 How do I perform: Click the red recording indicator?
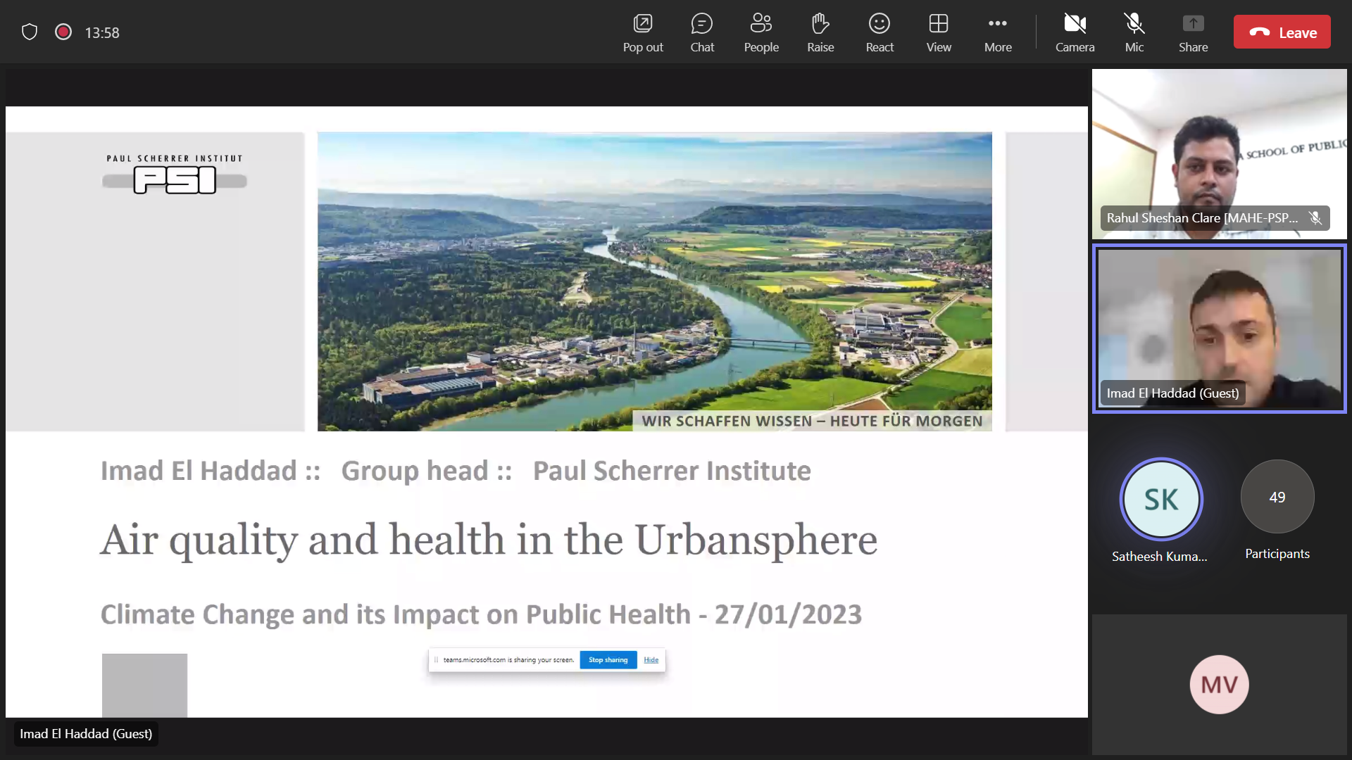63,32
